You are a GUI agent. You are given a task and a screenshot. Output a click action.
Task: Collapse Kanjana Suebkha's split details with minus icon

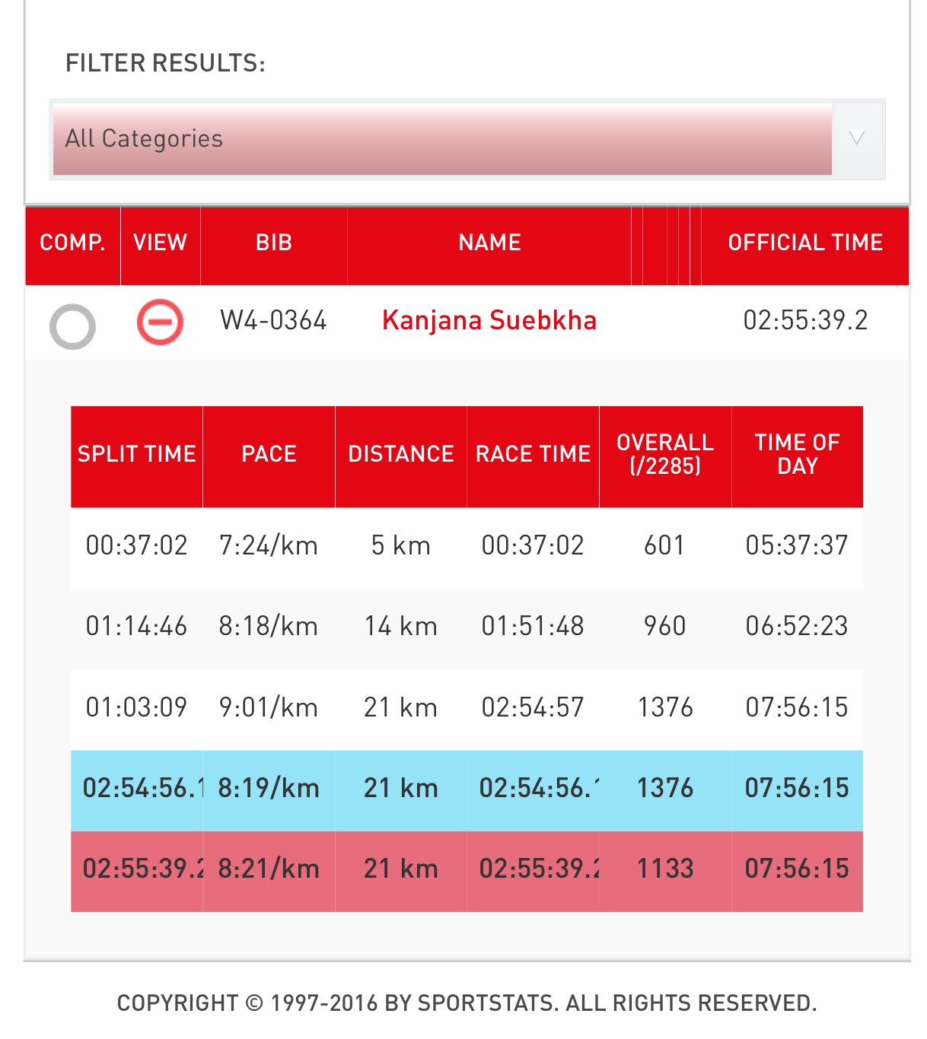click(160, 323)
